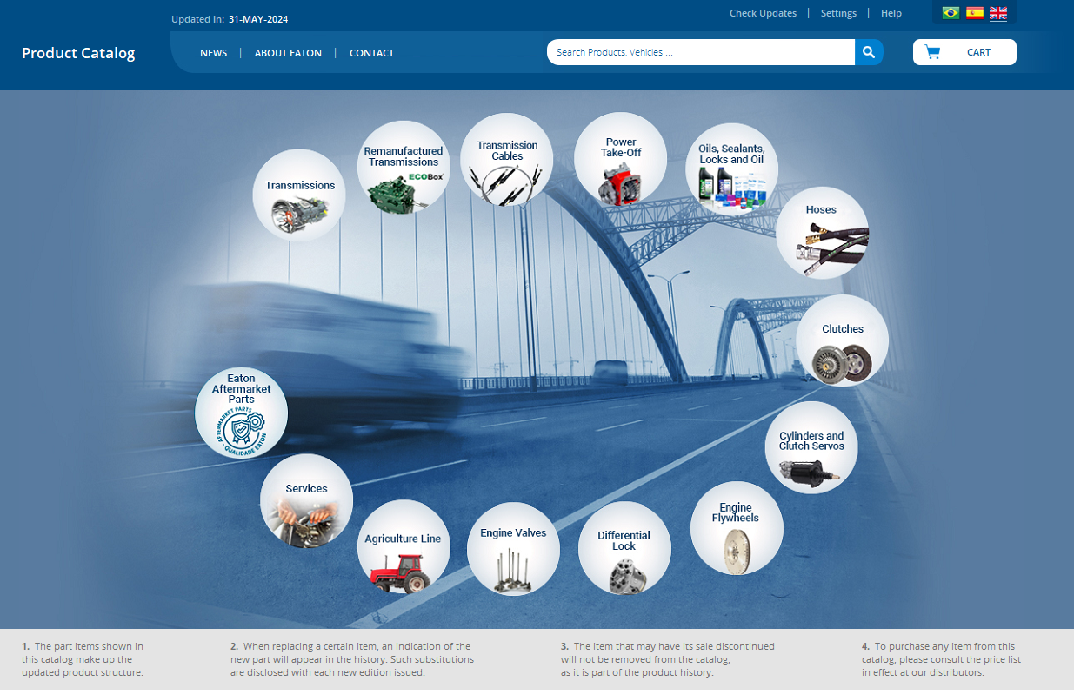Select the Transmission Cables category
This screenshot has height=694, width=1074.
coord(507,160)
